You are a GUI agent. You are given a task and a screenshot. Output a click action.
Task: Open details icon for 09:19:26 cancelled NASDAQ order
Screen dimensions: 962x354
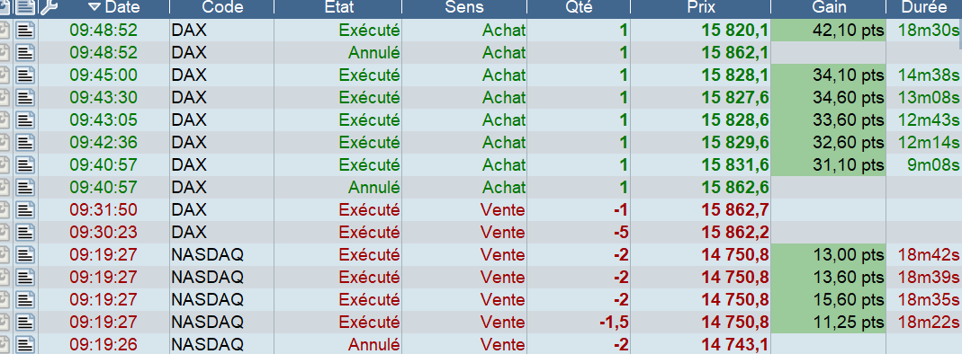[25, 344]
